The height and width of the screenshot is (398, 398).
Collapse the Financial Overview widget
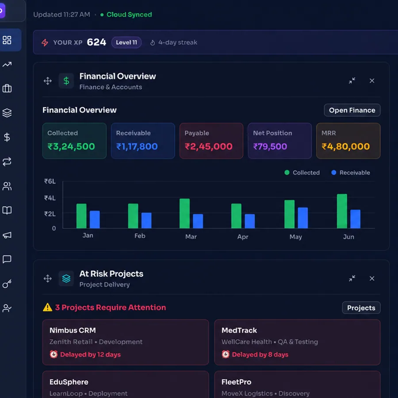point(352,81)
